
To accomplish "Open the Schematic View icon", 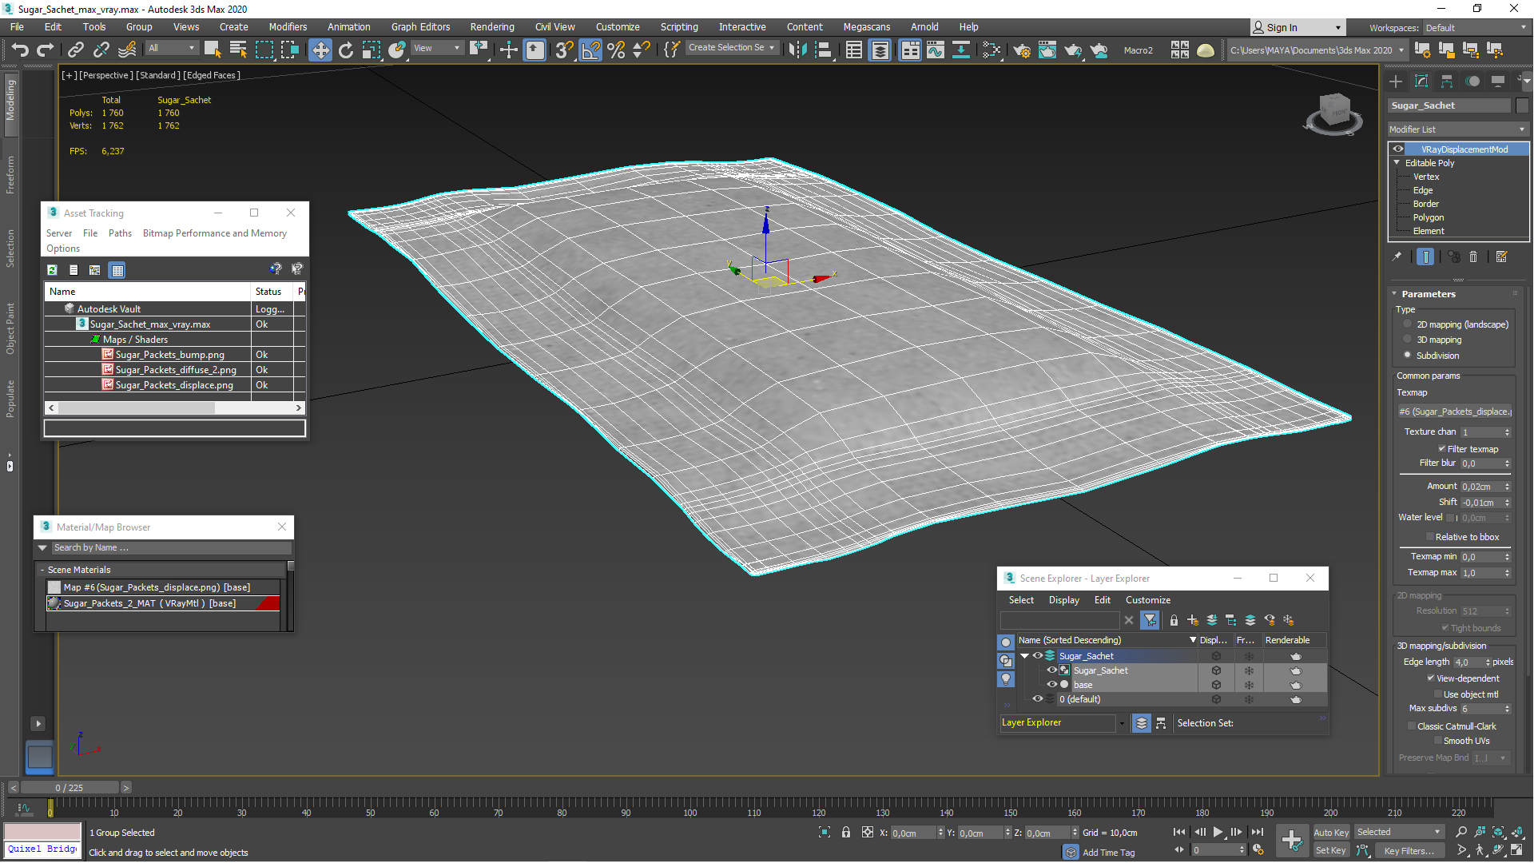I will point(961,50).
